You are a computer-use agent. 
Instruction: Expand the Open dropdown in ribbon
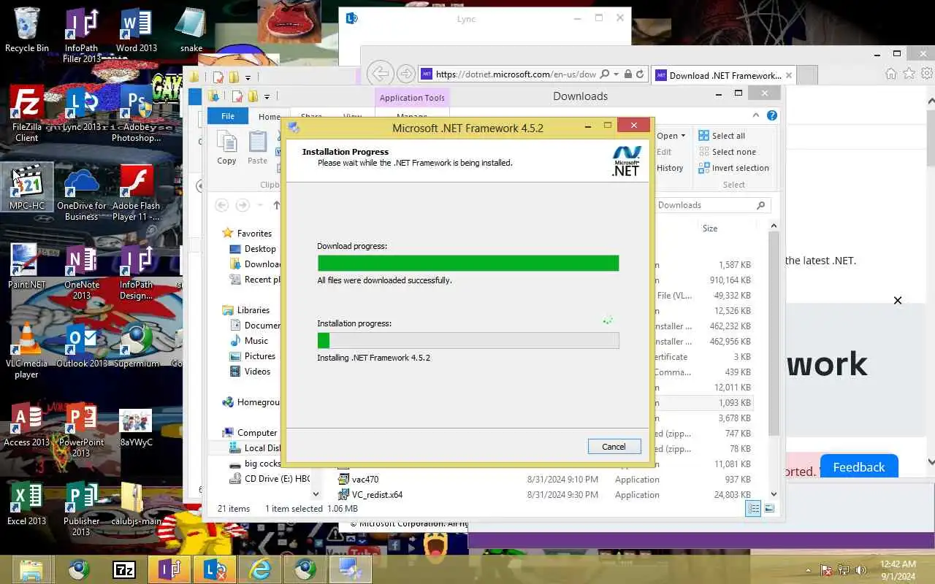(x=671, y=136)
